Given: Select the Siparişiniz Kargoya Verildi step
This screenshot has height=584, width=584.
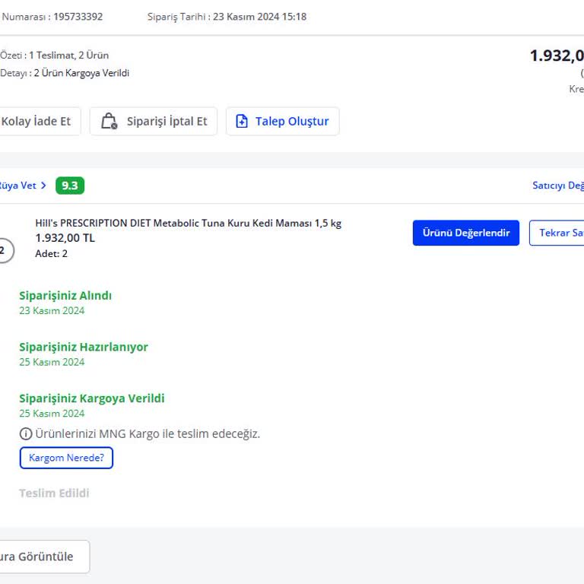Looking at the screenshot, I should [91, 398].
